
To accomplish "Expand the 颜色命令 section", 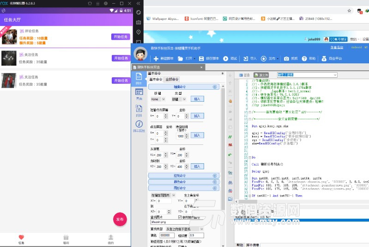I will (184, 182).
